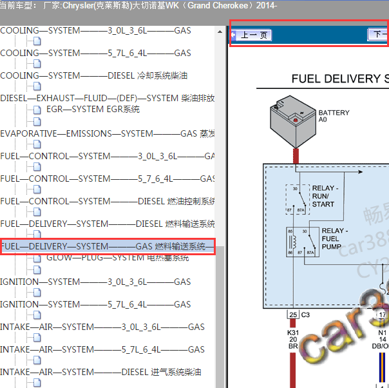This screenshot has width=389, height=388.
Task: Open page icon under COOLING—SYSTEM DIESEL 冷却系统柴油
Action: (37, 86)
